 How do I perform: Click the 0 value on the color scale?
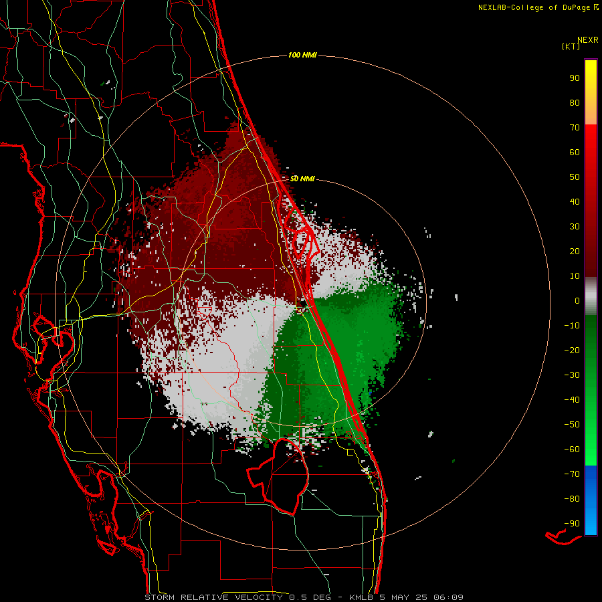(x=577, y=301)
